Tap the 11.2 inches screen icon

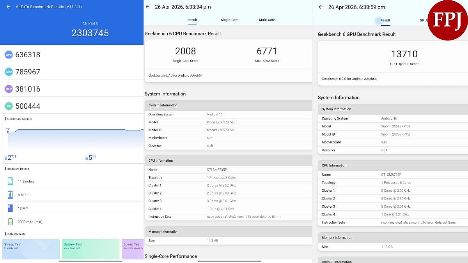[x=10, y=181]
